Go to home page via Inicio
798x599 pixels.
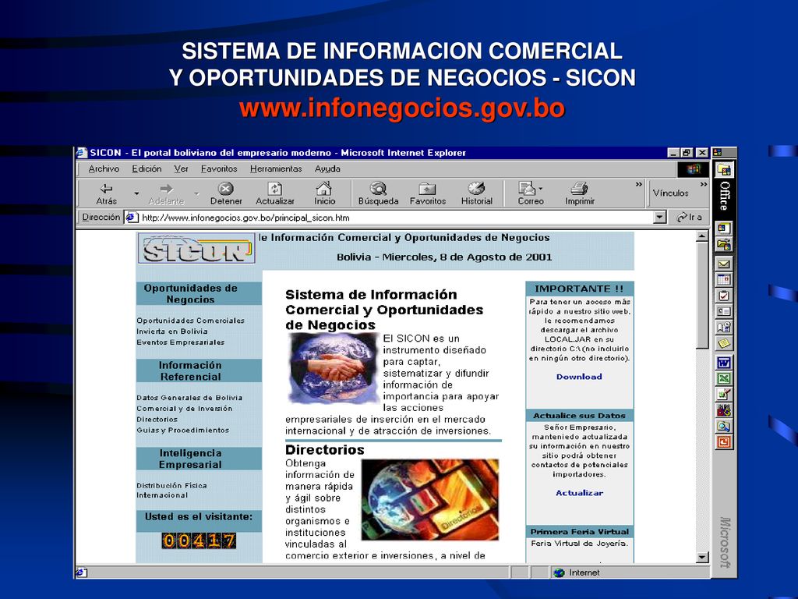point(324,193)
